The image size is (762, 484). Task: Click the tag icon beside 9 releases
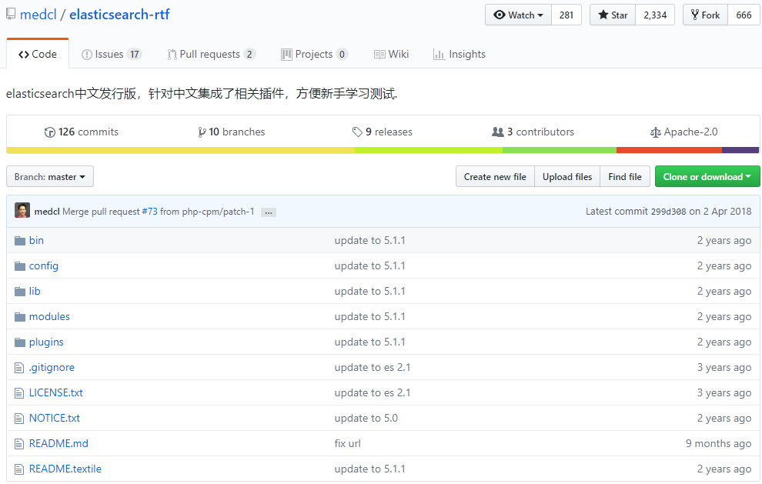357,132
